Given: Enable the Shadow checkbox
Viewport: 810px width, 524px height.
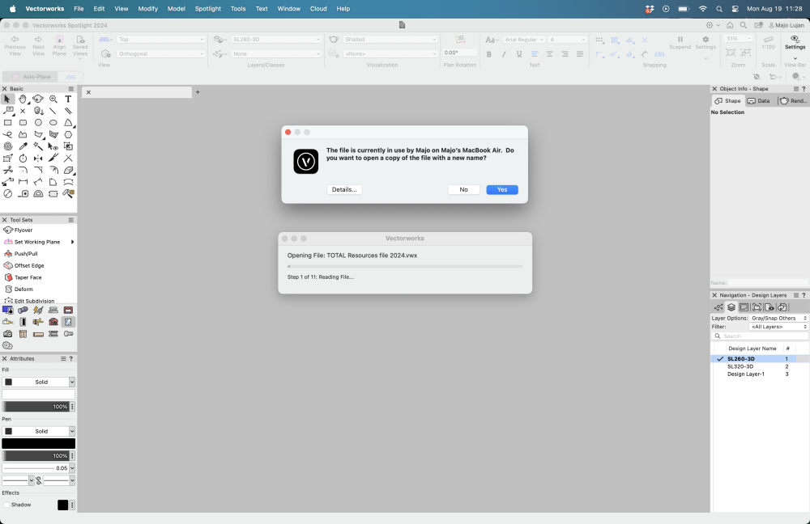Looking at the screenshot, I should click(6, 505).
